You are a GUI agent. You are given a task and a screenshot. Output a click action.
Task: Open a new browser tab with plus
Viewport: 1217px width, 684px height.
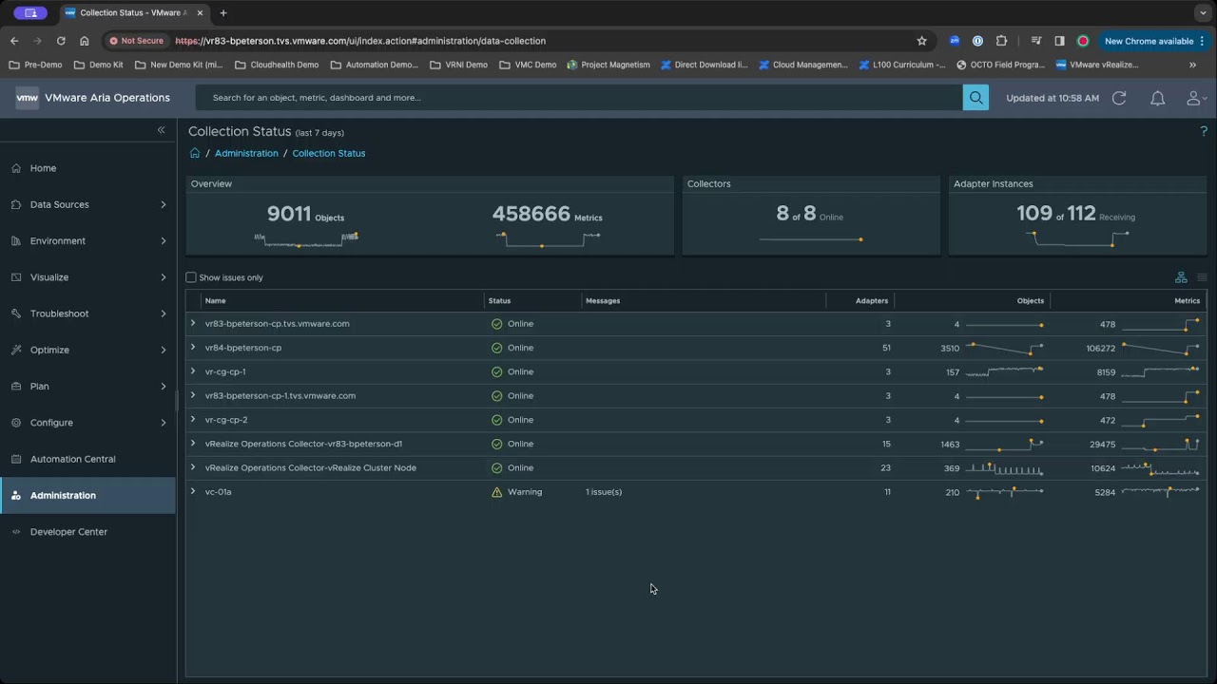223,13
